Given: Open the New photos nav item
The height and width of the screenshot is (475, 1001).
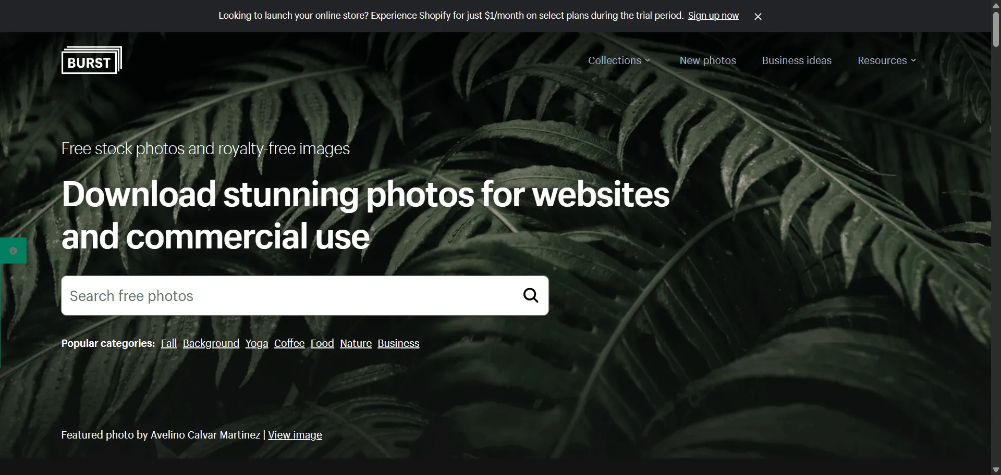Looking at the screenshot, I should [707, 60].
